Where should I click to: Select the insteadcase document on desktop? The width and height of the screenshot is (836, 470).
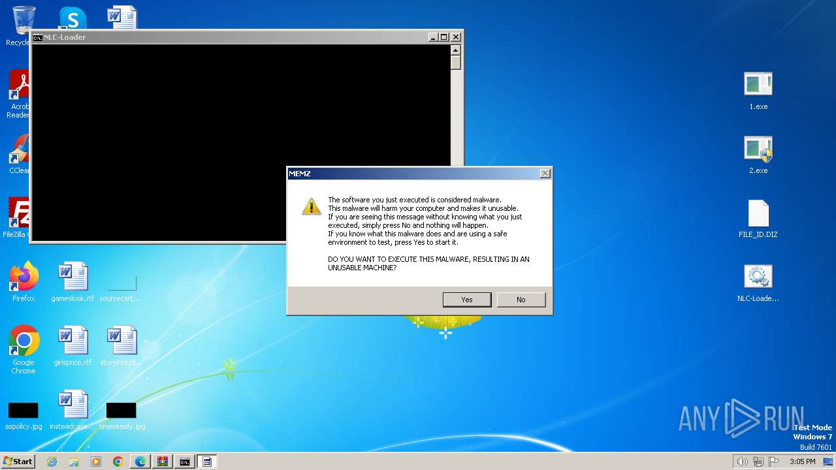click(x=72, y=410)
